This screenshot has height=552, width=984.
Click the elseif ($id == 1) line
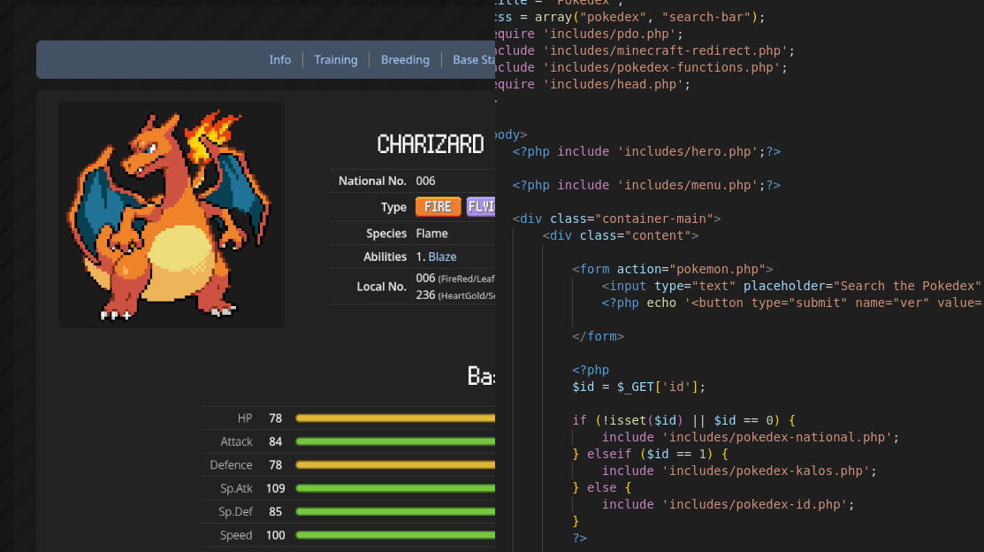coord(650,454)
